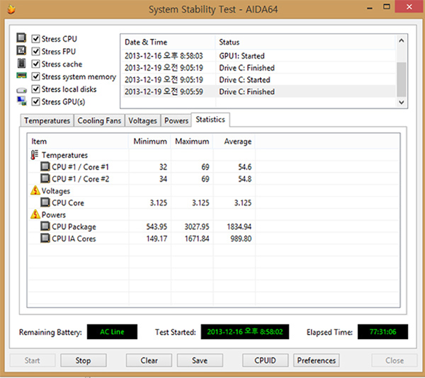Screen dimensions: 425x378
Task: Click the cache chip icon beside Stress cache
Action: tap(21, 63)
